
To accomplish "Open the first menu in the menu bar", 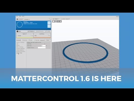I will (17, 16).
